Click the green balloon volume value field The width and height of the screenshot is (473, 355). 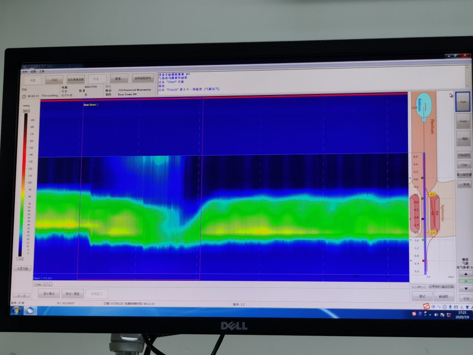(465, 281)
